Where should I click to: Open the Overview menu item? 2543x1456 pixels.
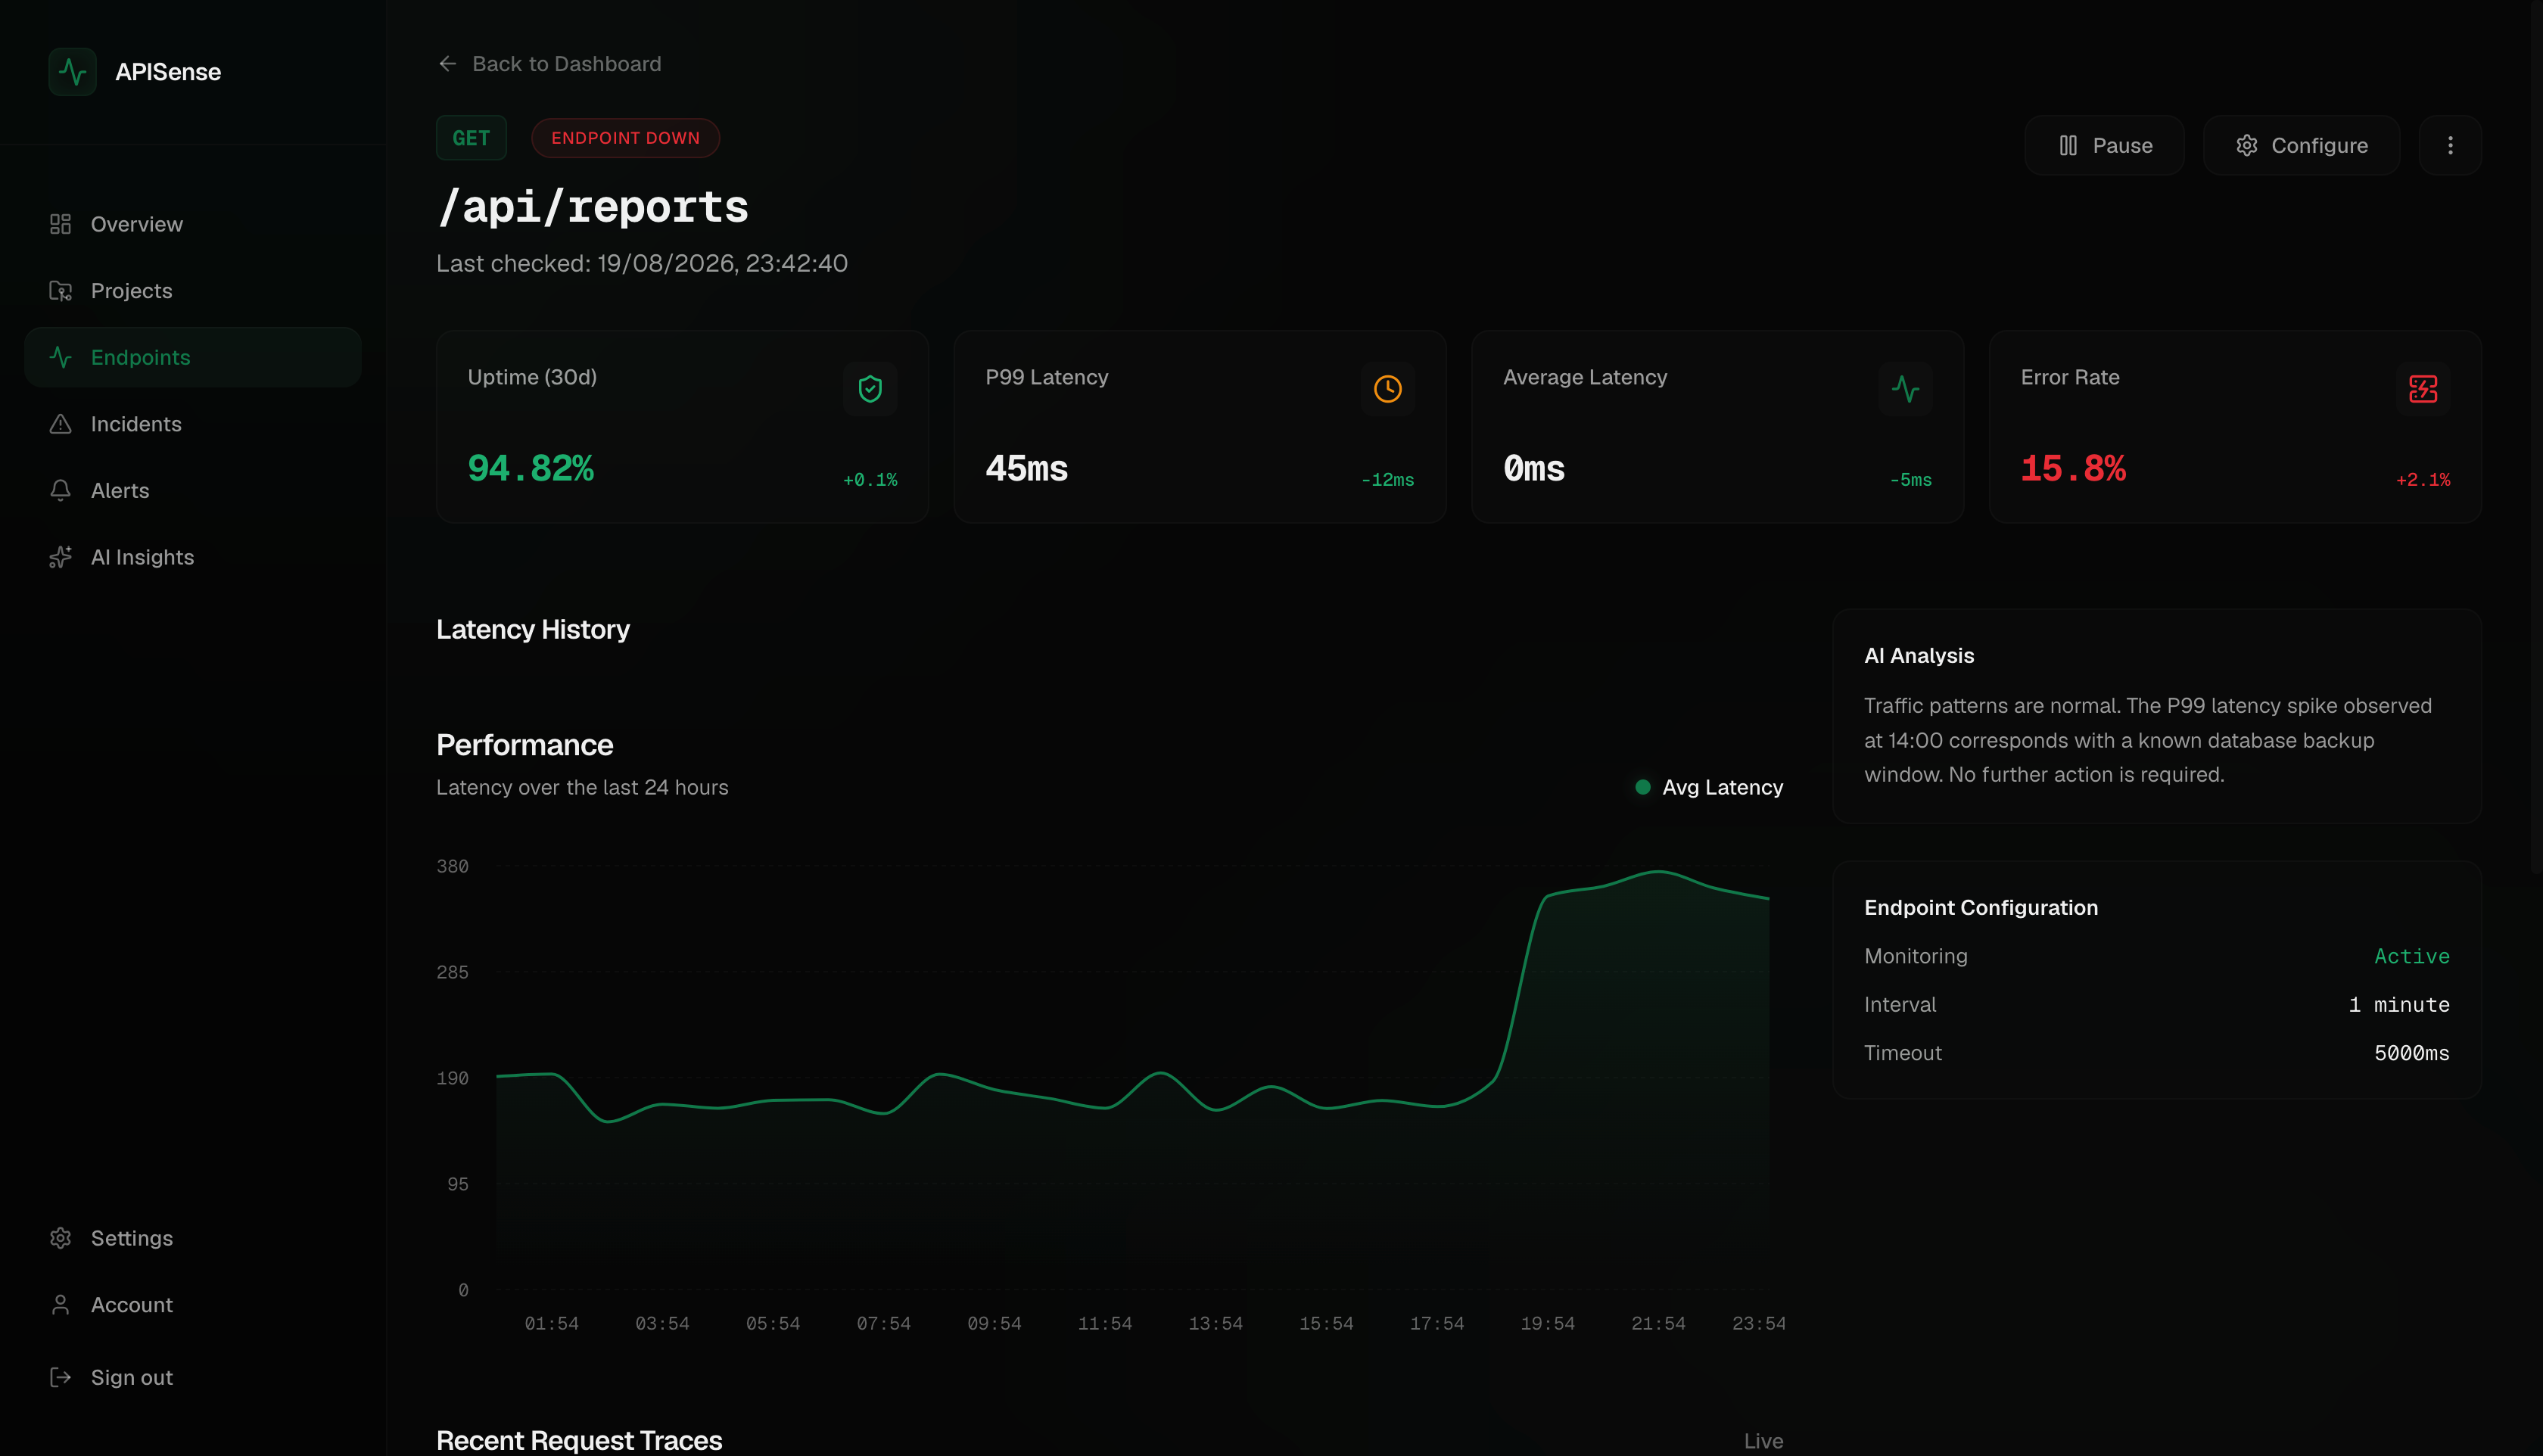click(193, 224)
